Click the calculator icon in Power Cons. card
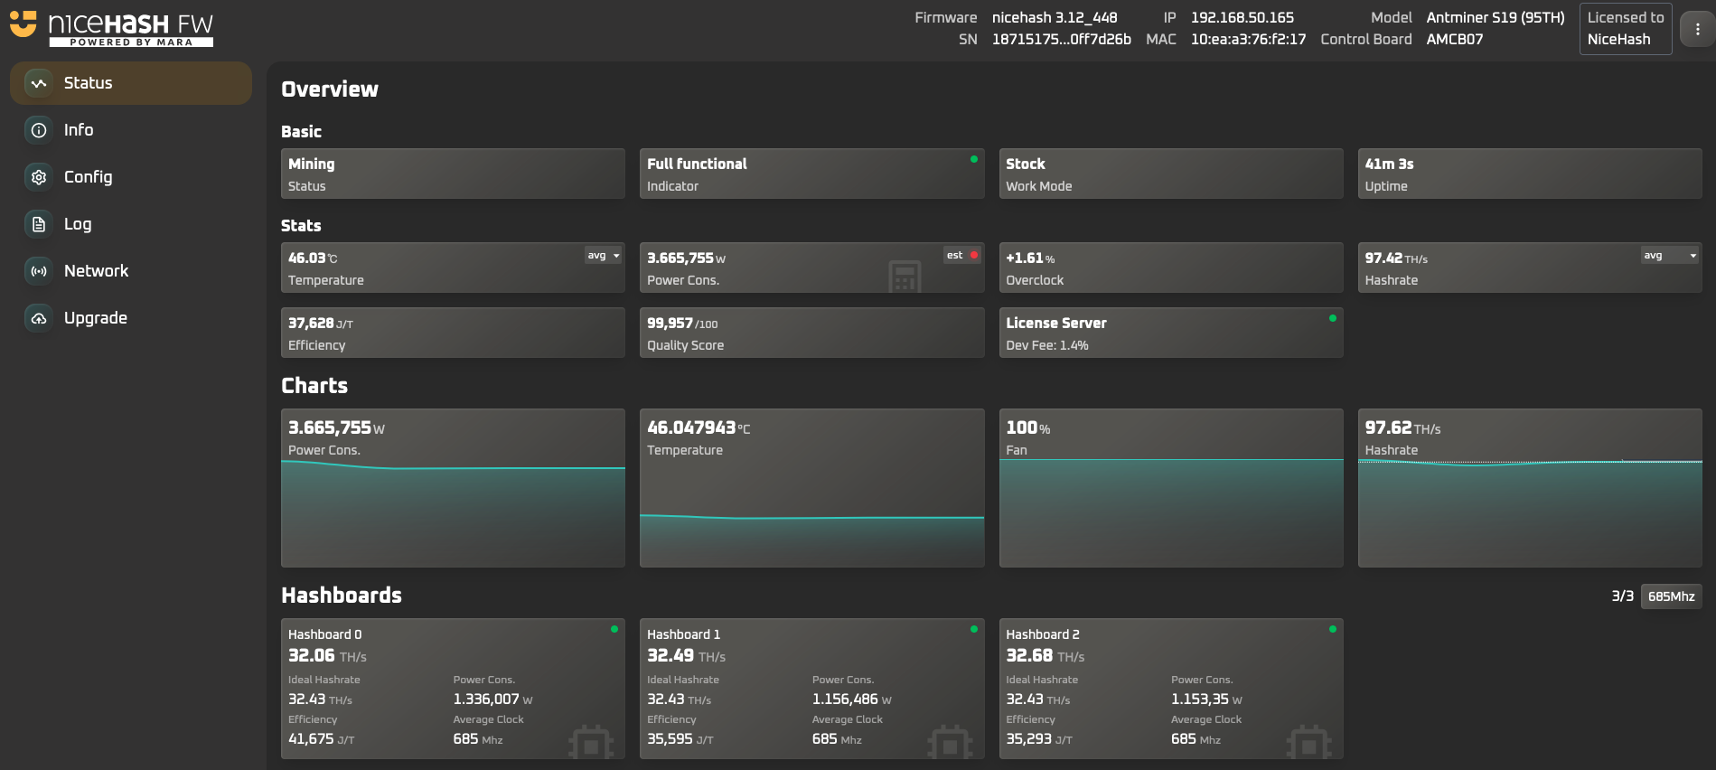Viewport: 1716px width, 770px height. coord(904,277)
